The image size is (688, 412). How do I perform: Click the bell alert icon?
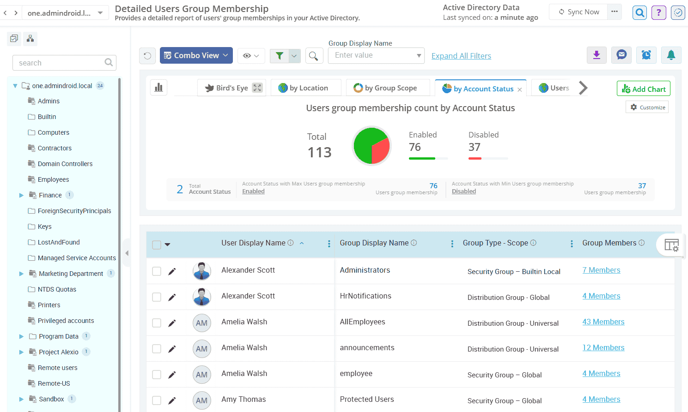671,55
